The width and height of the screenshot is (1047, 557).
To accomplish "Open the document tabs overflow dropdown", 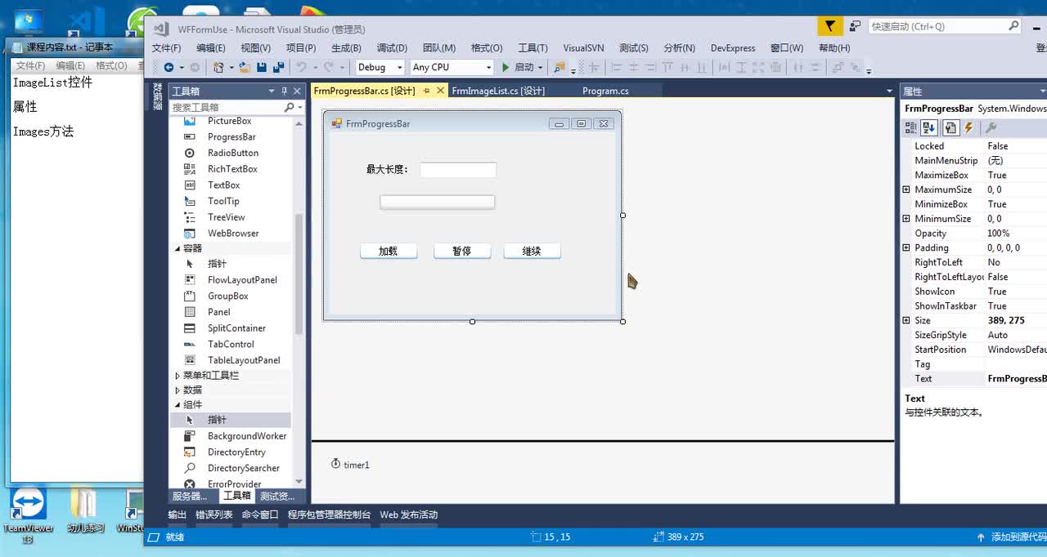I will coord(889,91).
